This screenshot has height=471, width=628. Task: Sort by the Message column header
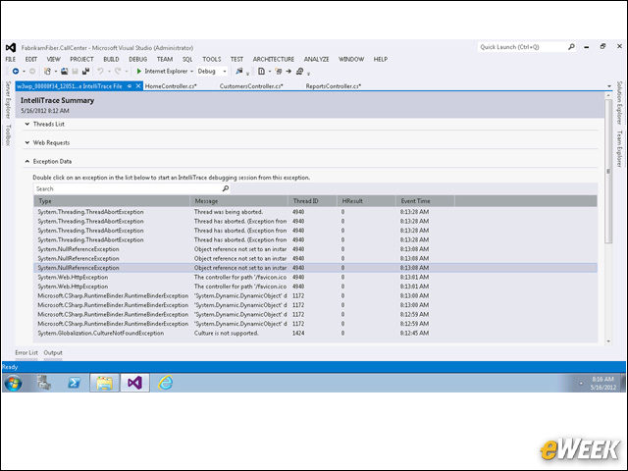239,201
